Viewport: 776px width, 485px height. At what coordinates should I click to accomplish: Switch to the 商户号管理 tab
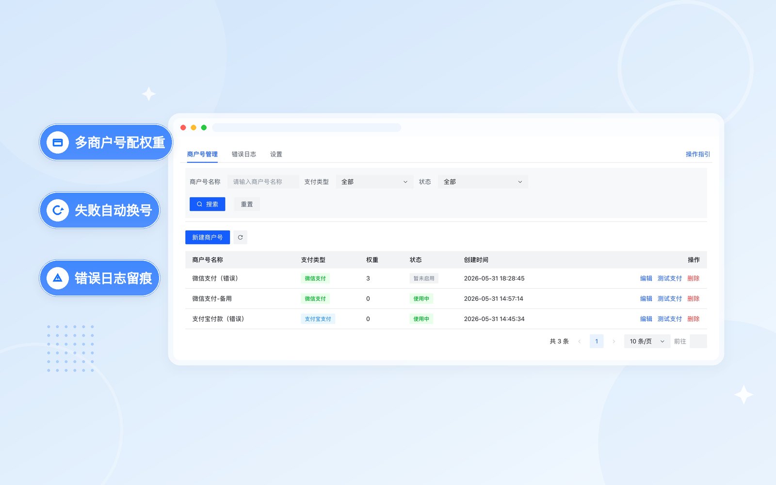click(x=202, y=154)
